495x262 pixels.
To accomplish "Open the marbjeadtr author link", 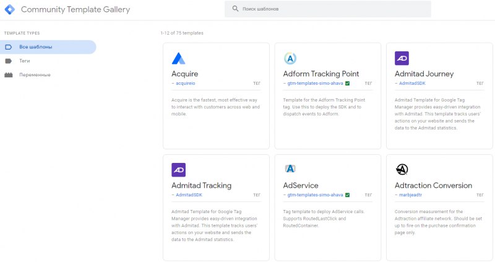I will [410, 195].
